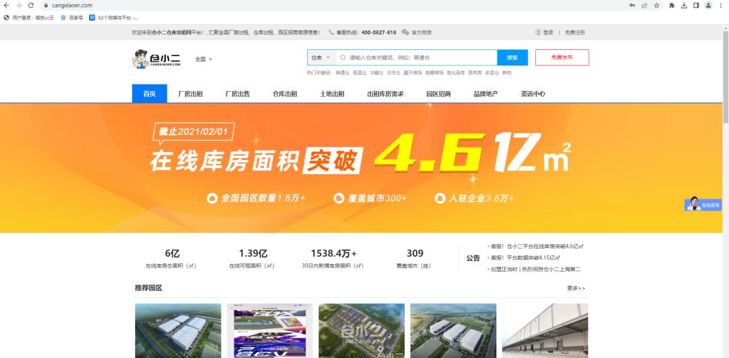Screen dimensions: 729x358
Task: Click the orange 4.6亿m² banner
Action: click(360, 168)
